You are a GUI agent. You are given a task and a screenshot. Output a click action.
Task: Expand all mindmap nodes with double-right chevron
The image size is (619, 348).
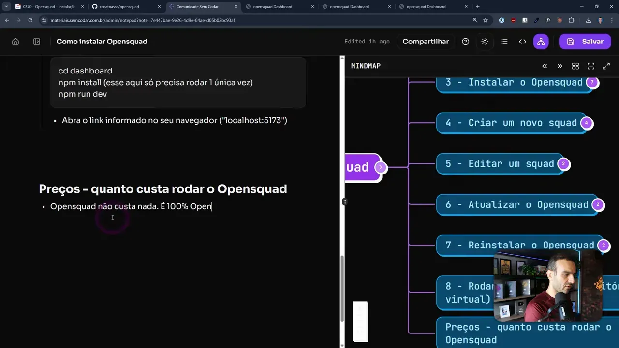click(x=560, y=66)
